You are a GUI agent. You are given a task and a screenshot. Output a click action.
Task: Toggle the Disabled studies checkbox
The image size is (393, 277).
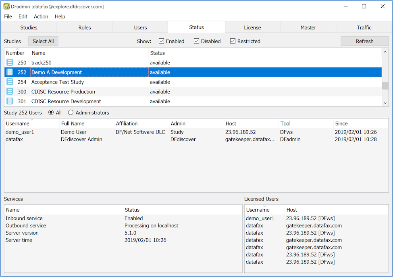pos(197,41)
